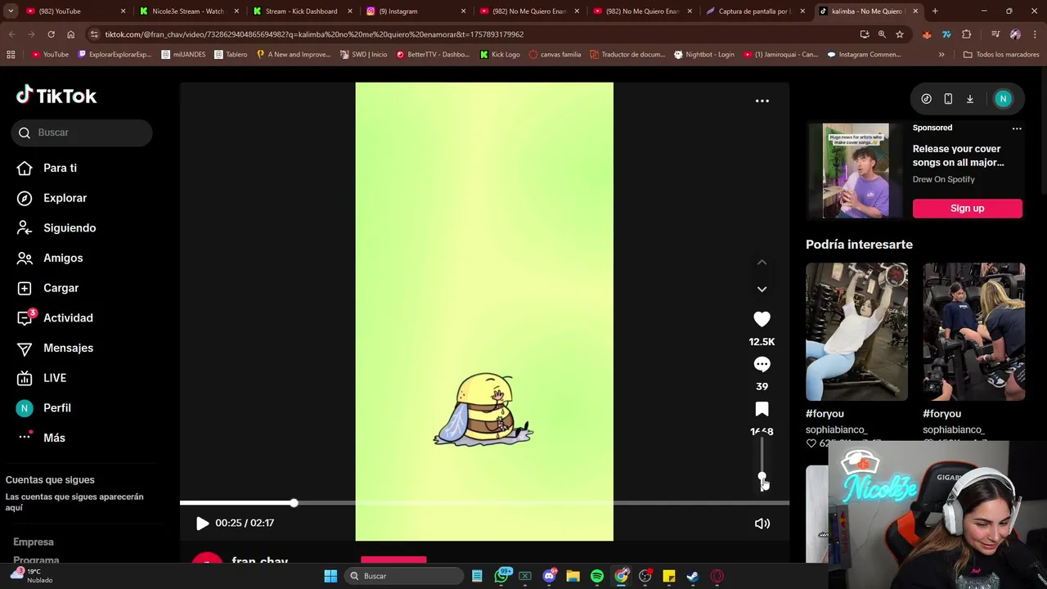Switch to the Nicole3e Stream browser tab
The height and width of the screenshot is (589, 1047).
tap(187, 11)
